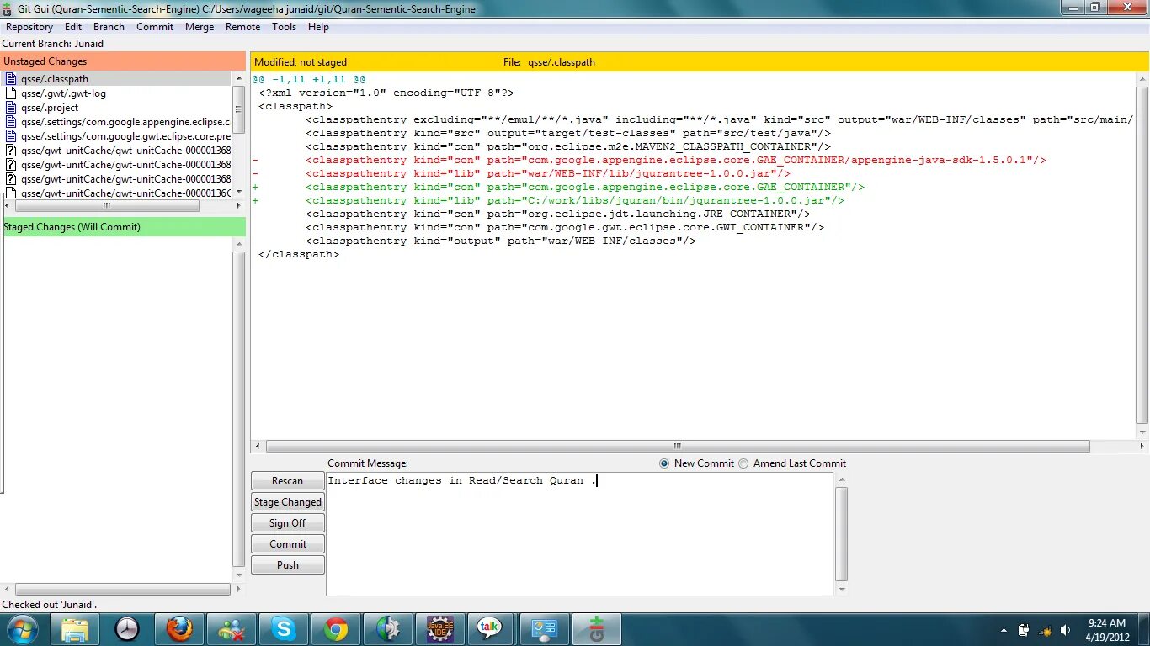
Task: Launch Firefox from the taskbar
Action: pos(179,629)
